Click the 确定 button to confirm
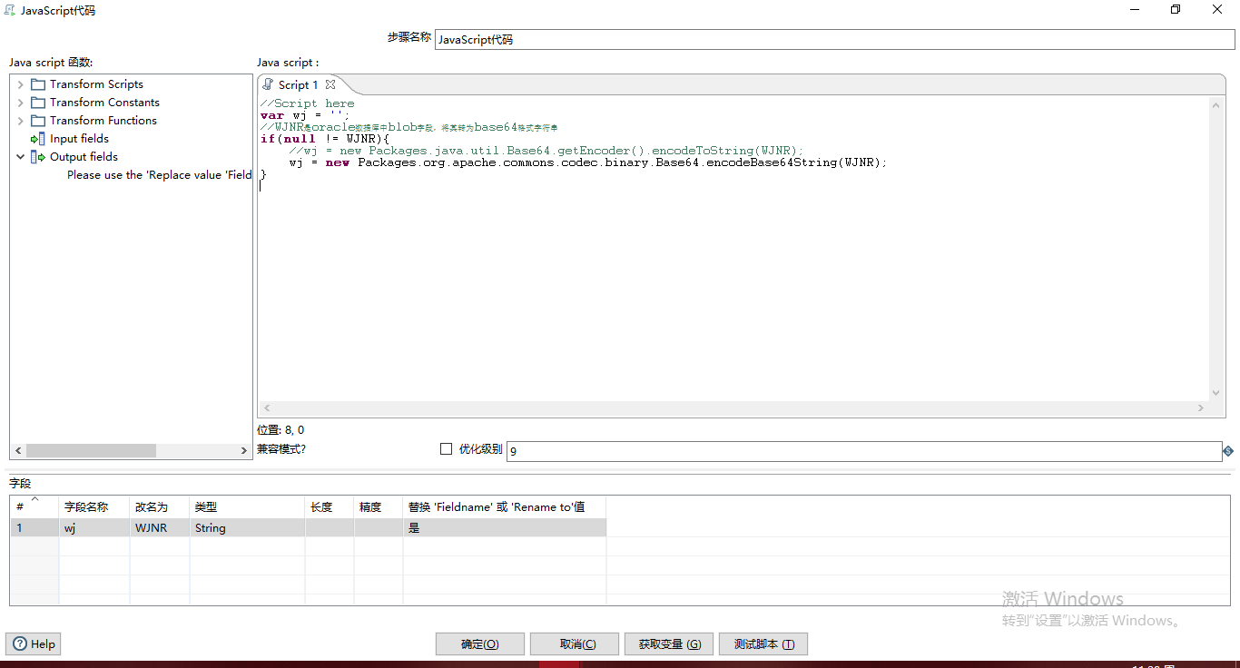Image resolution: width=1240 pixels, height=668 pixels. click(479, 643)
